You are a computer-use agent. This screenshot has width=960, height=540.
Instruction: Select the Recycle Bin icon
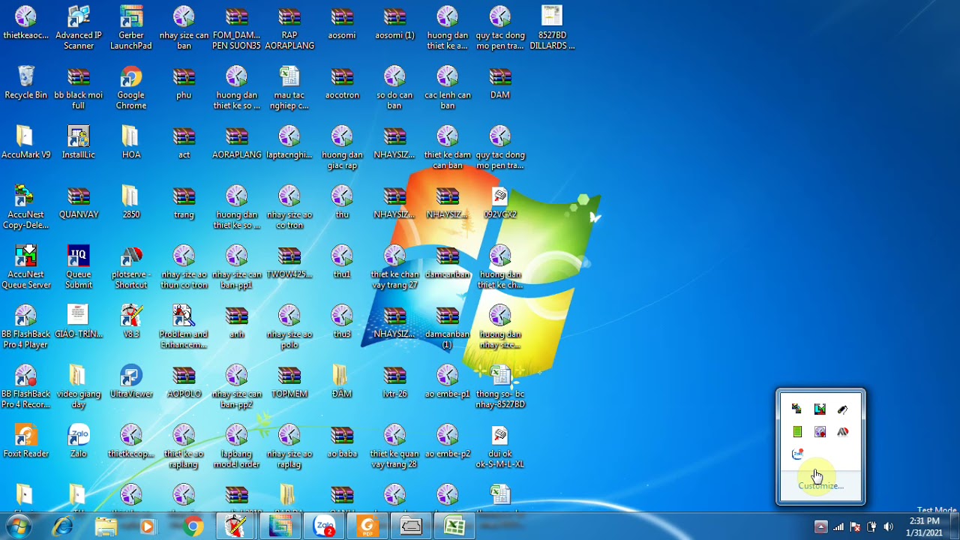tap(26, 82)
